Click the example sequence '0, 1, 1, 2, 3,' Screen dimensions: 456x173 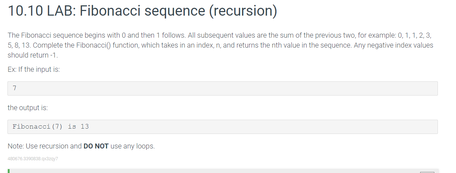[415, 36]
